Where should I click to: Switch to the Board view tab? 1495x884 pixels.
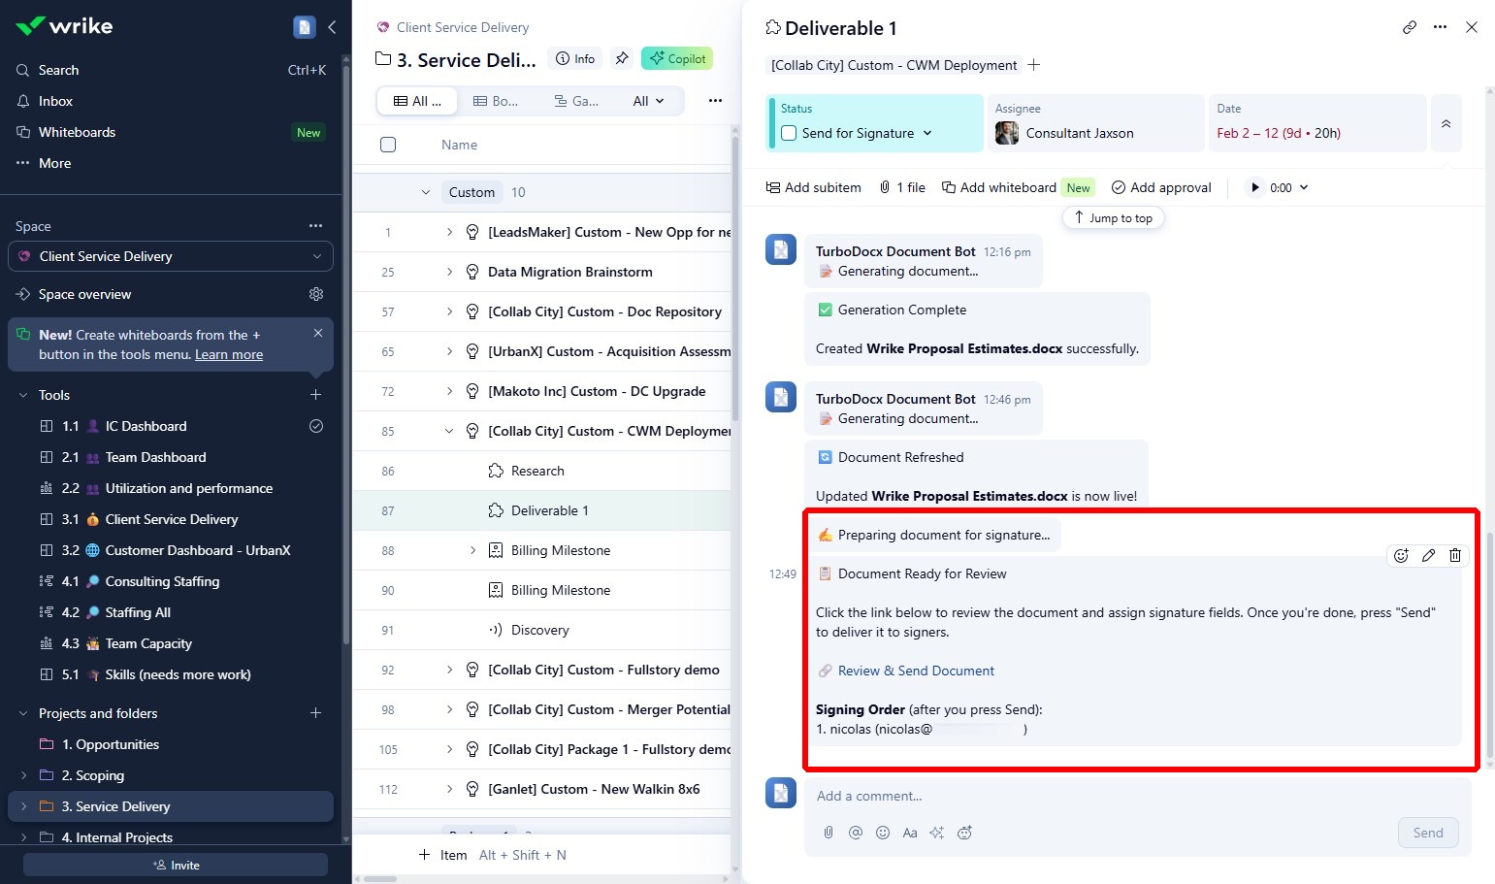pos(496,101)
